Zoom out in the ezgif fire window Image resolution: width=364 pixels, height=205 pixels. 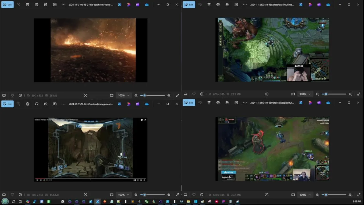tap(136, 95)
